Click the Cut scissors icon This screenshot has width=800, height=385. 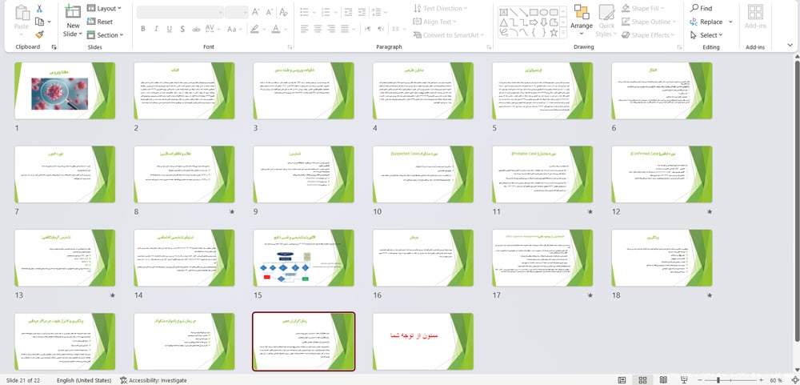pos(39,9)
